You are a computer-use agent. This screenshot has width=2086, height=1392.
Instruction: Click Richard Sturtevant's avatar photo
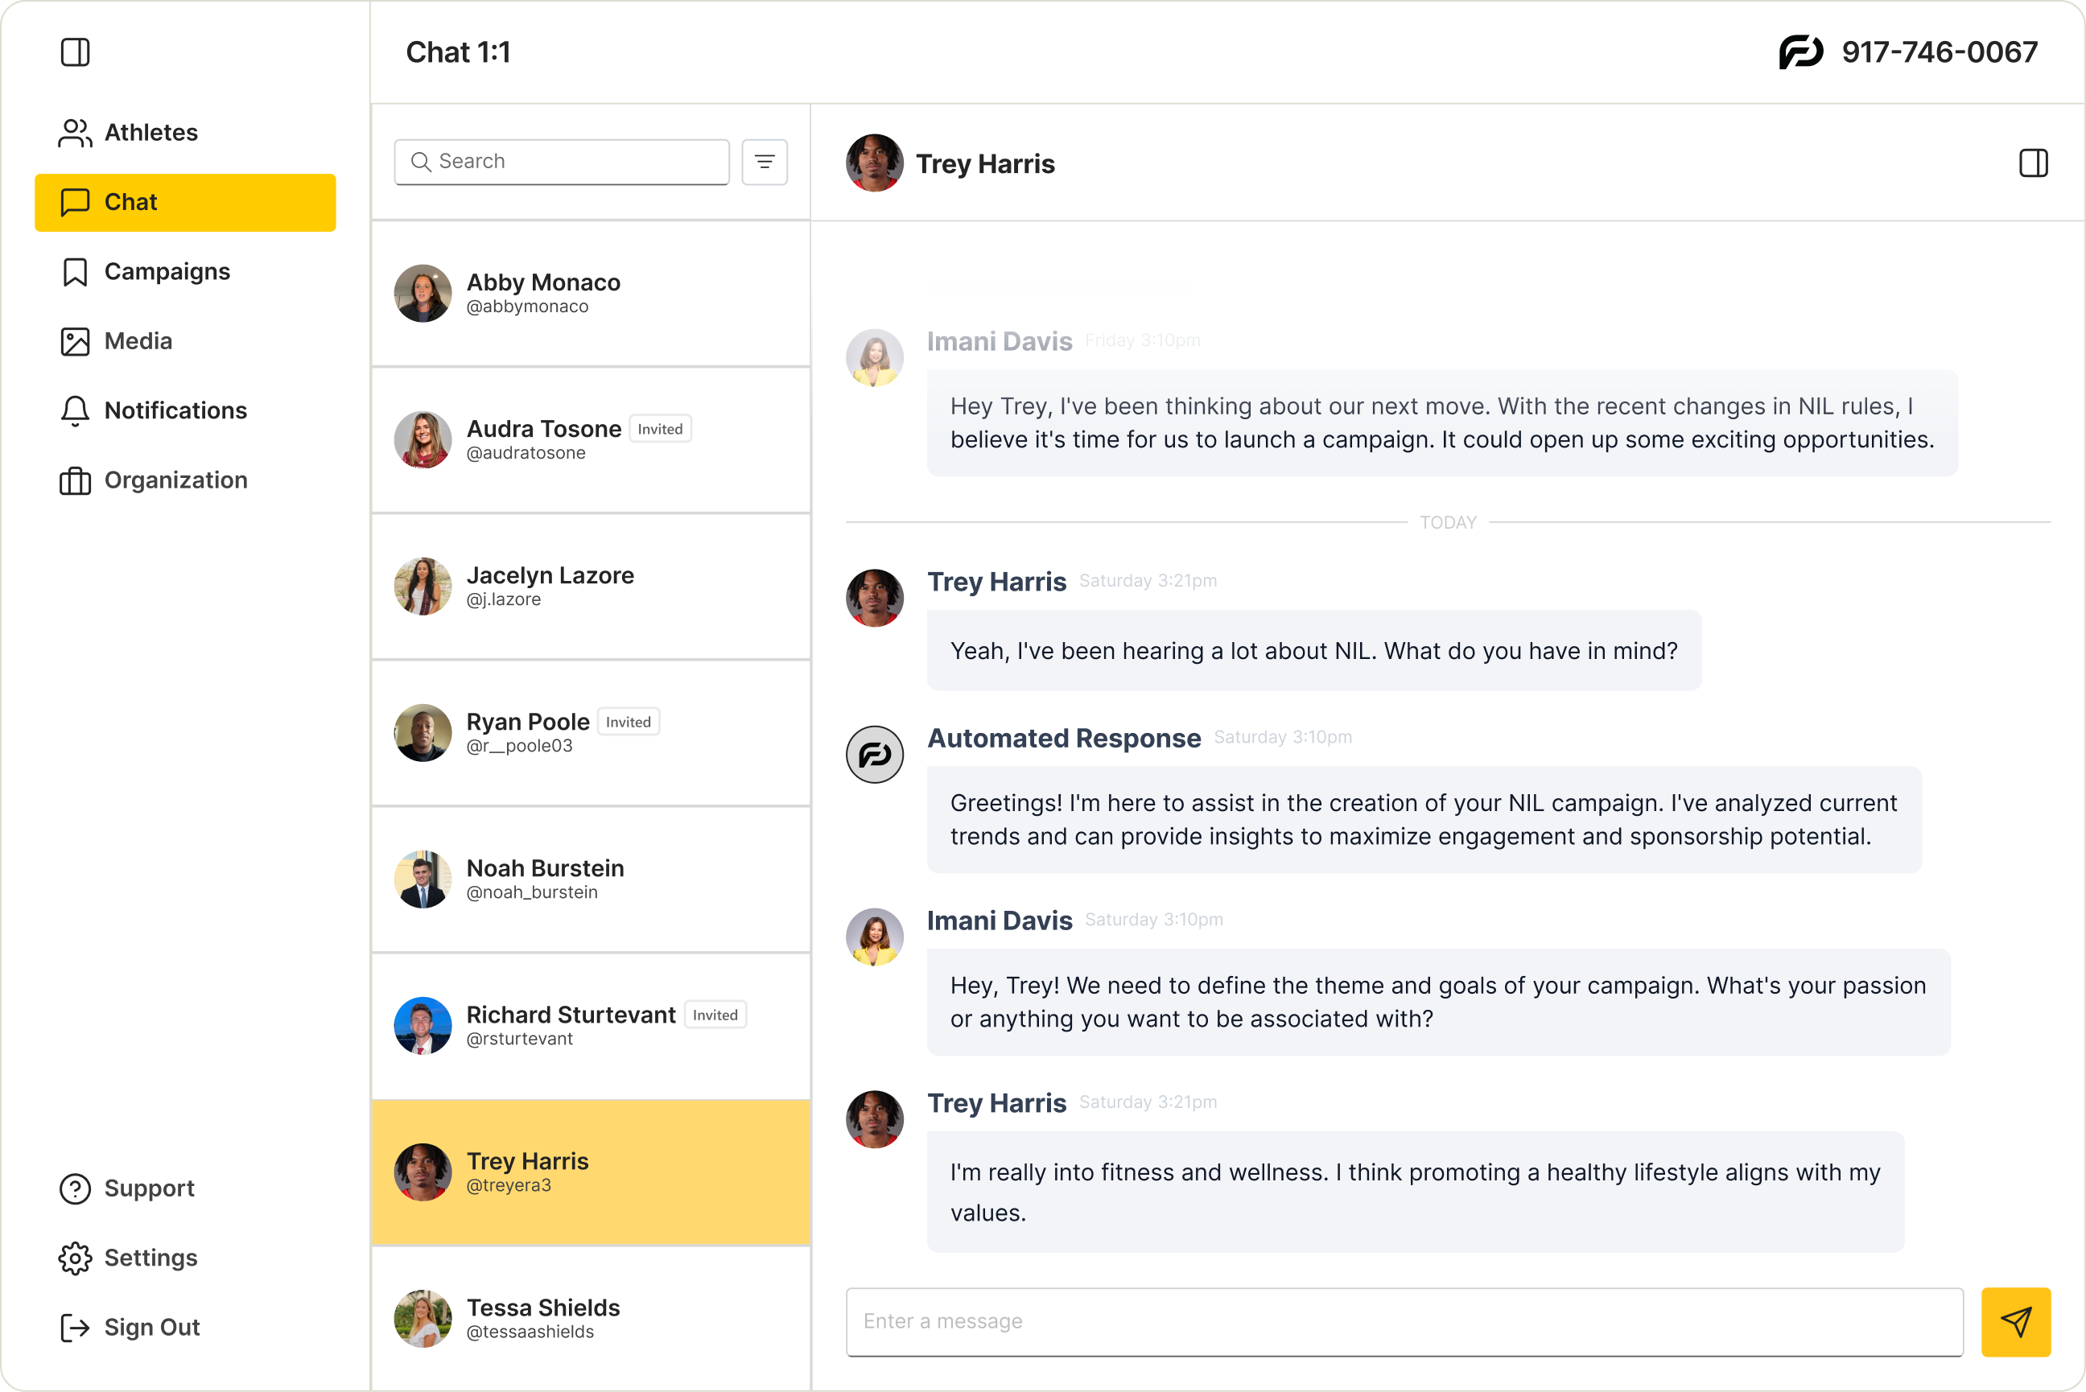[x=423, y=1025]
